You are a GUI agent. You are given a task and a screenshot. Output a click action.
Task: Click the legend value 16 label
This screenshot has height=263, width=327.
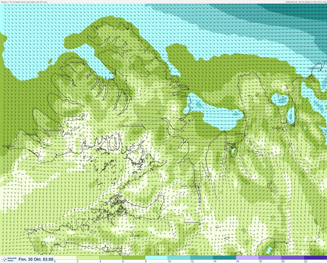pyautogui.click(x=237, y=261)
